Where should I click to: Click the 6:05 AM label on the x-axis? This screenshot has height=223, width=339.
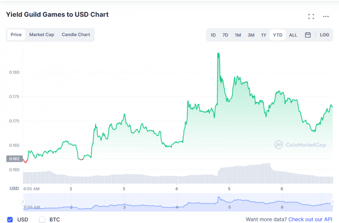32,189
